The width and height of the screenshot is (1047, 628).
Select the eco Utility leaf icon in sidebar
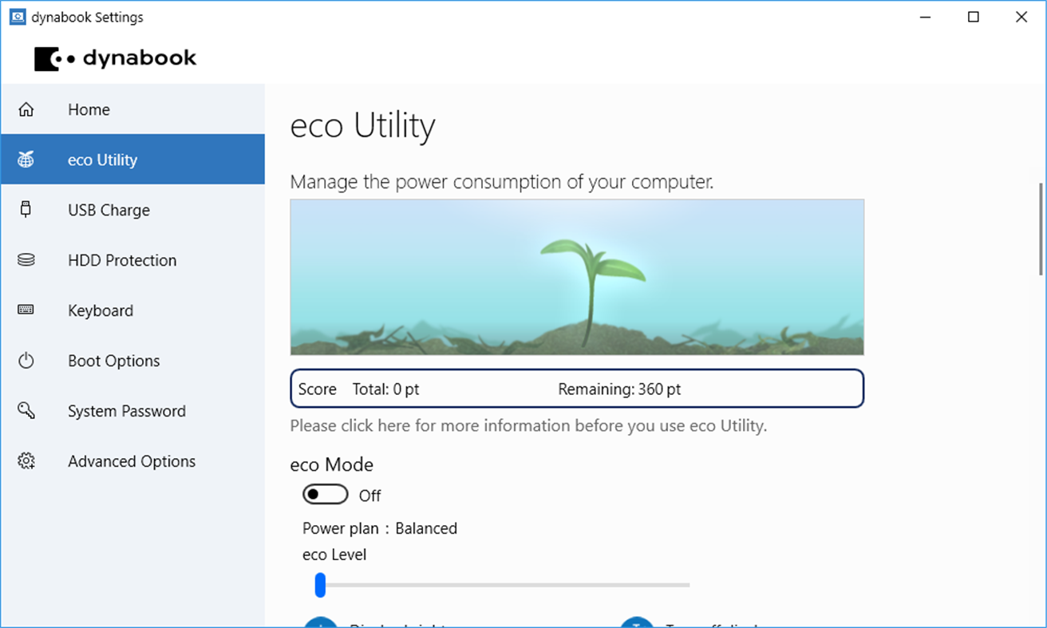26,159
